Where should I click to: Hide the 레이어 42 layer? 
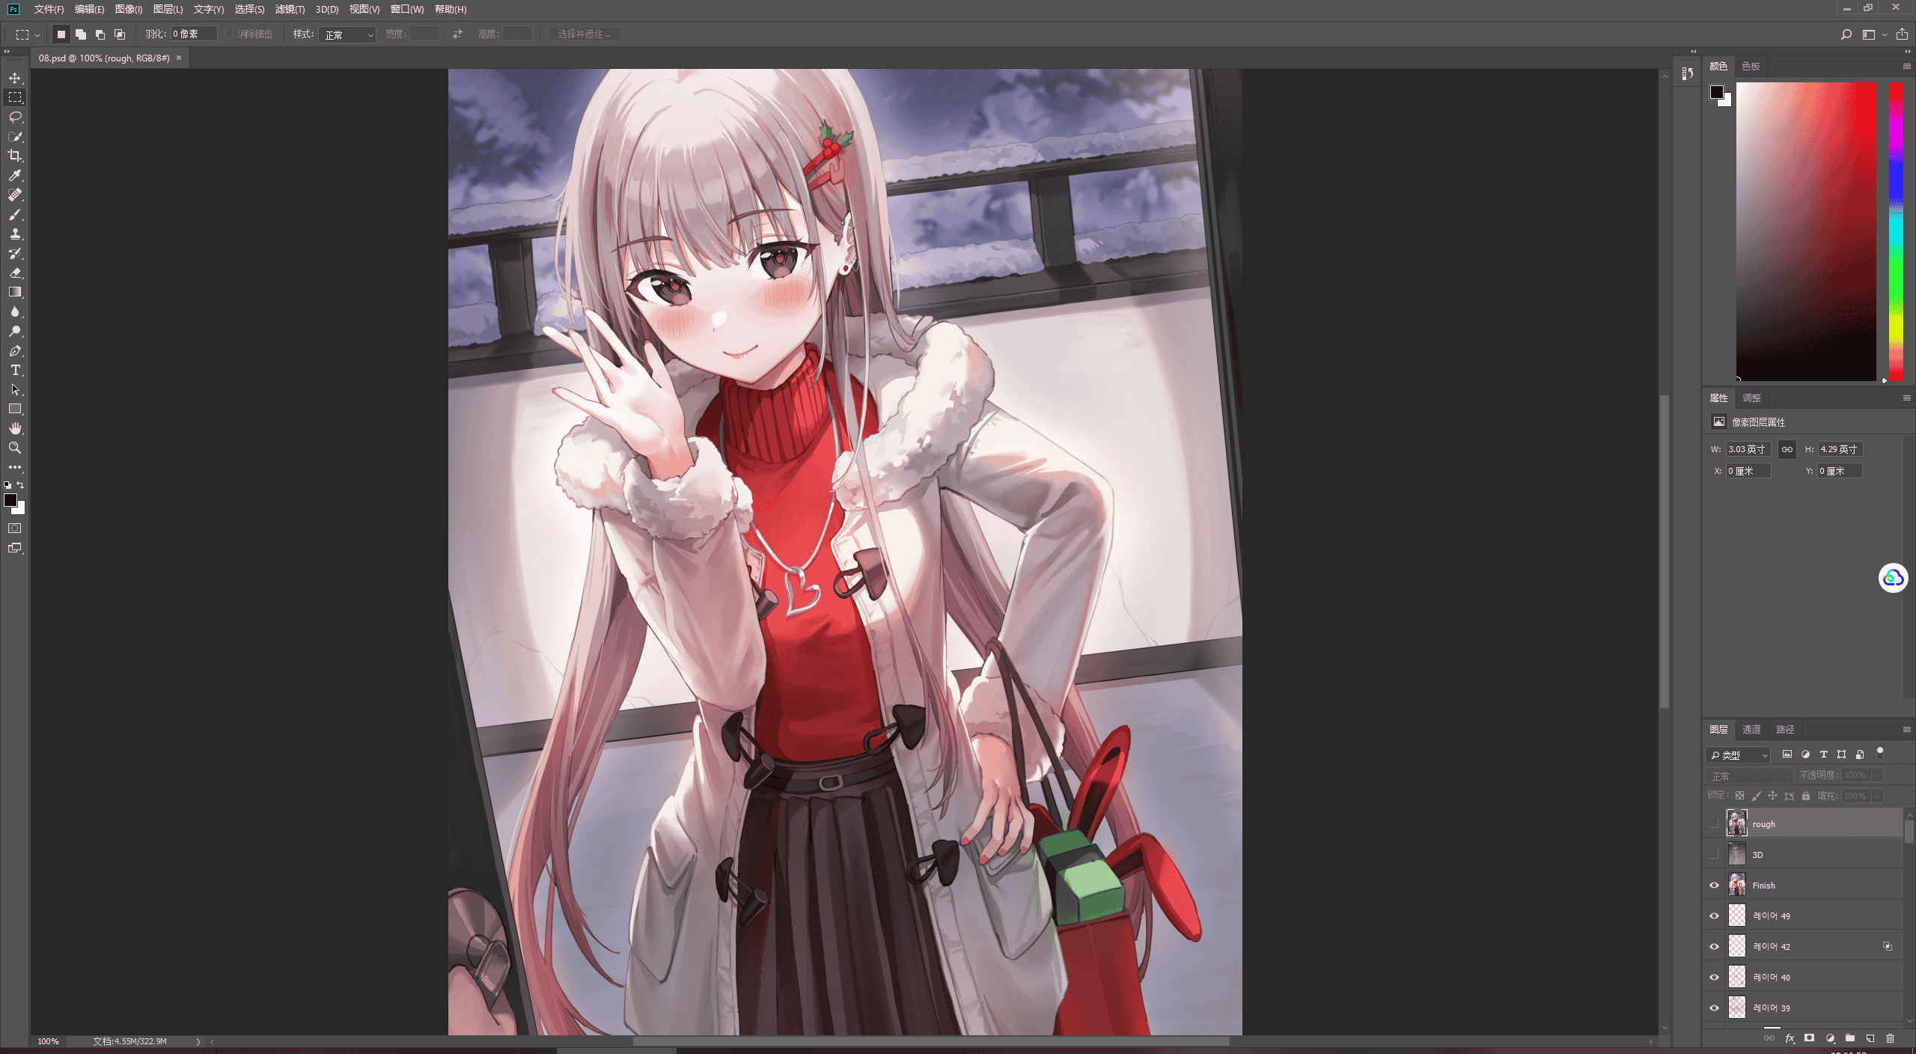[x=1714, y=946]
